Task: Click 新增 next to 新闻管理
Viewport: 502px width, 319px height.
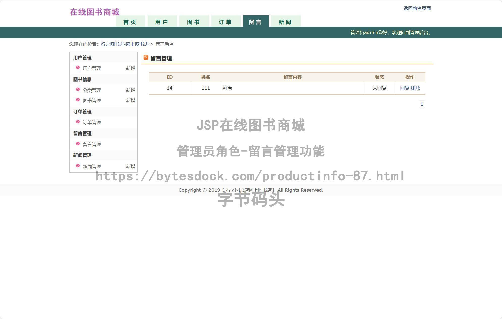Action: click(x=130, y=167)
